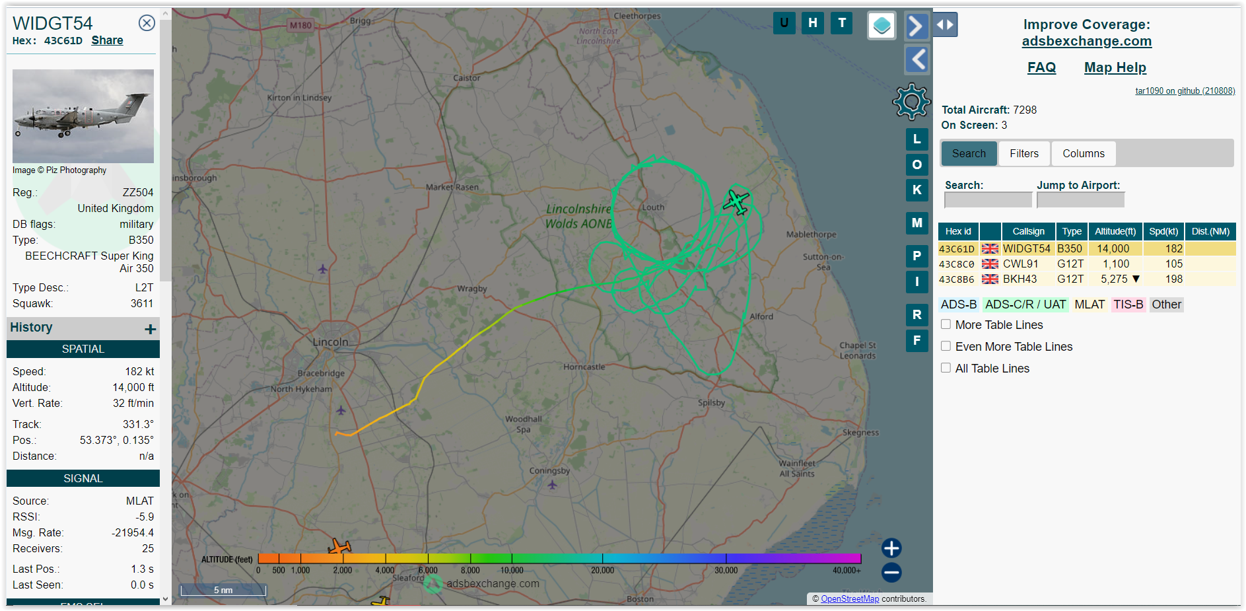This screenshot has height=611, width=1246.
Task: Open adsbexchange.com link
Action: tap(1086, 41)
